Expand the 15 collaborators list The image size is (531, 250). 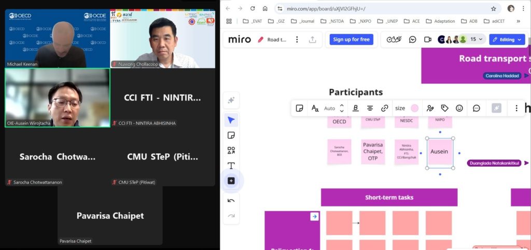(476, 39)
